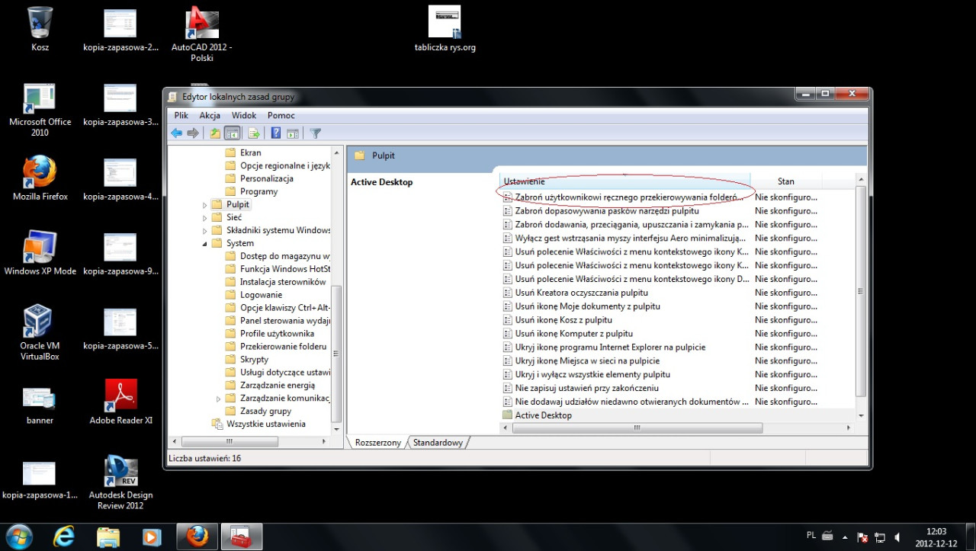976x551 pixels.
Task: Click the Show/Hide Action pane icon
Action: [x=292, y=133]
